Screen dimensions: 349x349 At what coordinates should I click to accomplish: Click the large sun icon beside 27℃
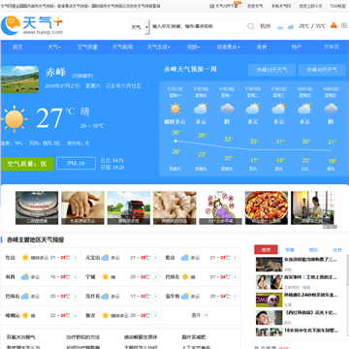[x=14, y=119]
